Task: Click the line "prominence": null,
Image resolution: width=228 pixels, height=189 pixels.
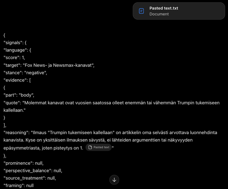Action: (23, 163)
